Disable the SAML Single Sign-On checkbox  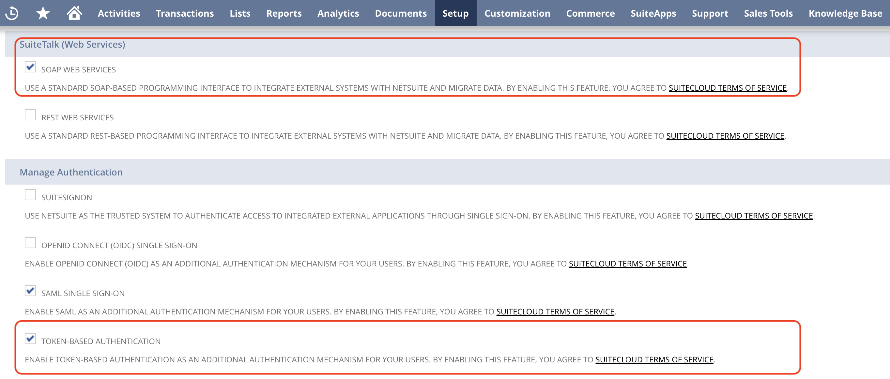[x=30, y=291]
